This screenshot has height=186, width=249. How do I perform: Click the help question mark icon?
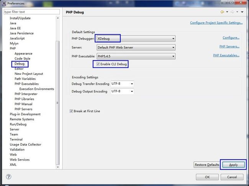[x=8, y=177]
